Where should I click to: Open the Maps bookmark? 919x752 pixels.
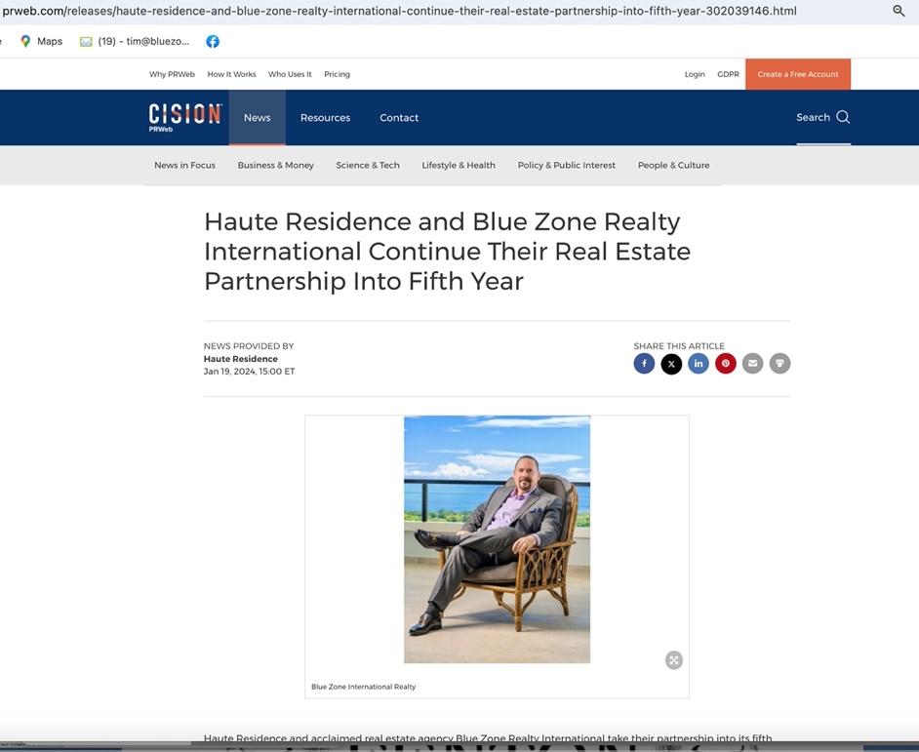coord(41,41)
